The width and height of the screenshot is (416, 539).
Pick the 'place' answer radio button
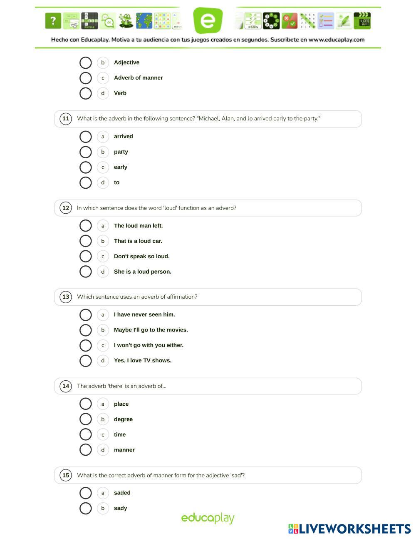(85, 404)
